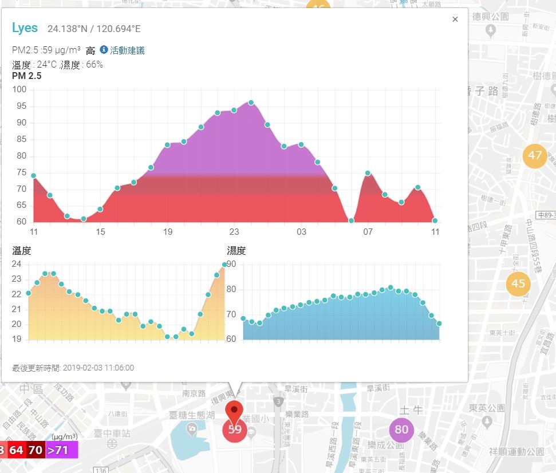Image resolution: width=556 pixels, height=473 pixels.
Task: Open the 活動建議 activity advice link
Action: (x=127, y=50)
